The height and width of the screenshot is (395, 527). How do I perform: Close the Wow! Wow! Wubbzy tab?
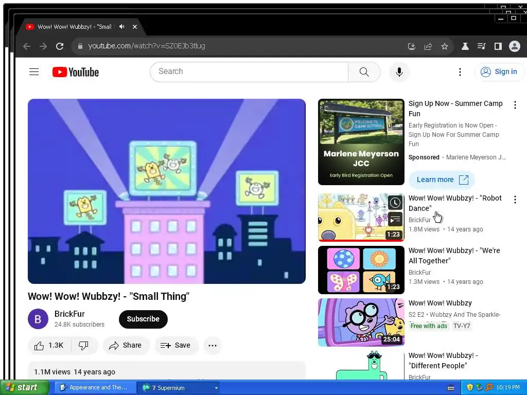(135, 27)
